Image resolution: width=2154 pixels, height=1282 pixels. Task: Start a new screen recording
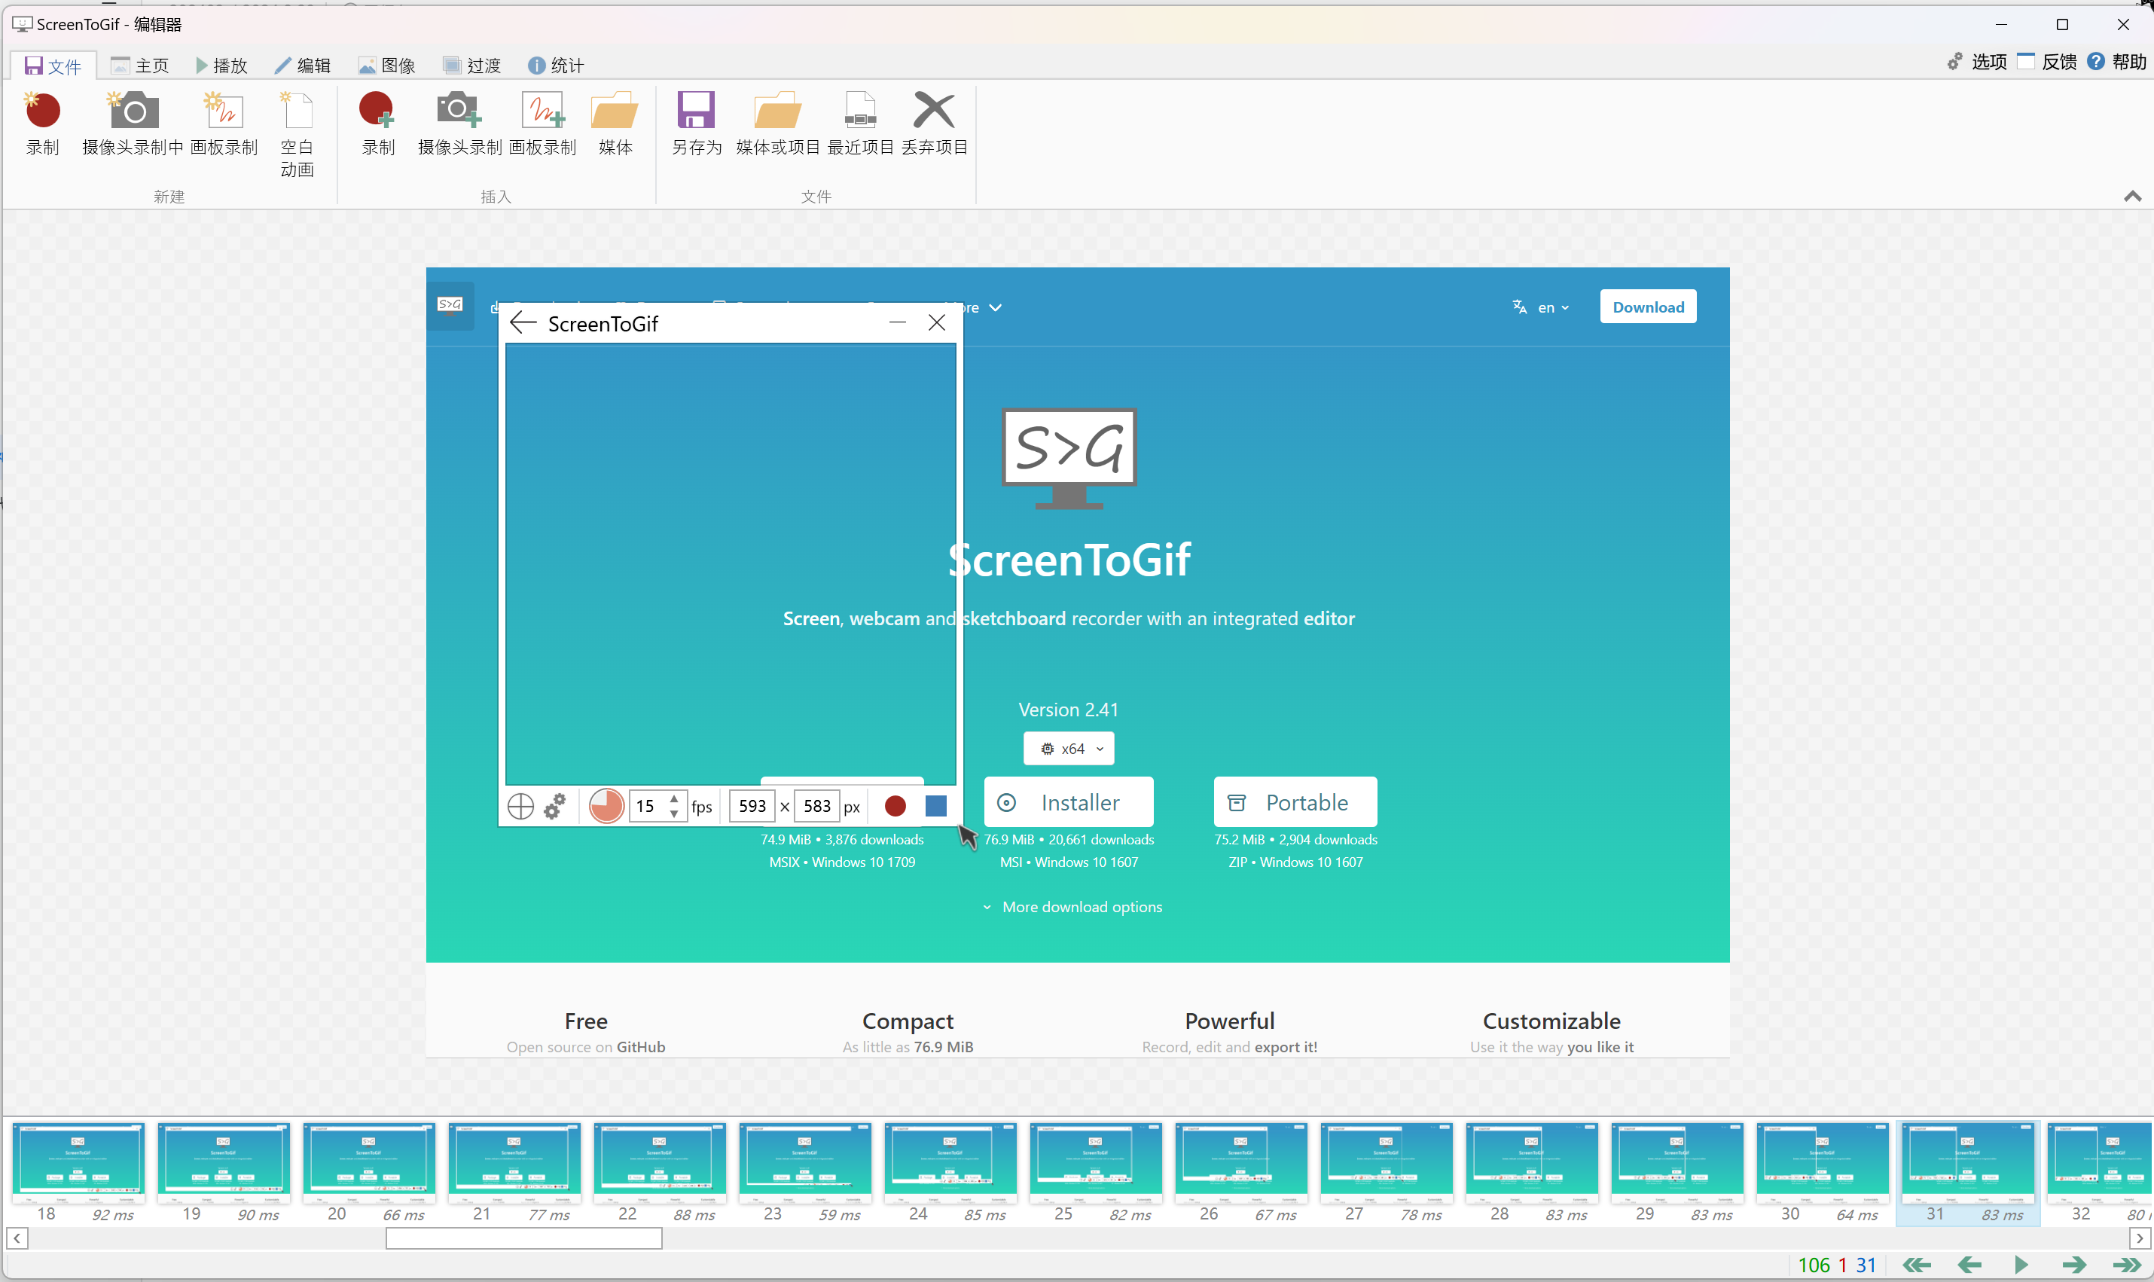(x=42, y=121)
